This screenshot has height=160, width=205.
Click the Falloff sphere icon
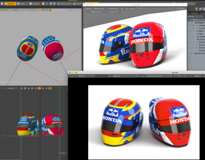(75, 4)
